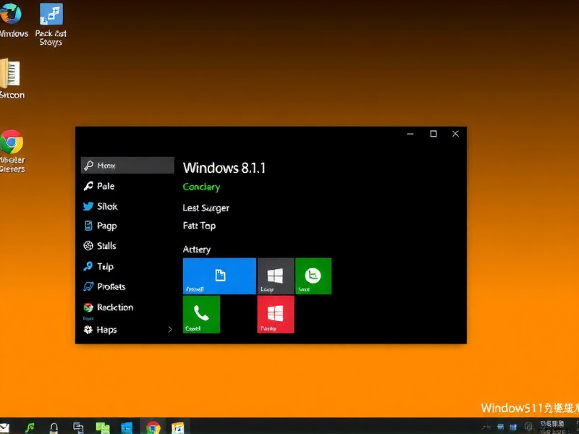Open the green Cavel phone tile
Viewport: 579px width, 434px height.
coord(200,314)
